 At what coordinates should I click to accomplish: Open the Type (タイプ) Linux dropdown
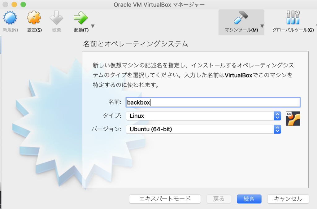coord(203,116)
